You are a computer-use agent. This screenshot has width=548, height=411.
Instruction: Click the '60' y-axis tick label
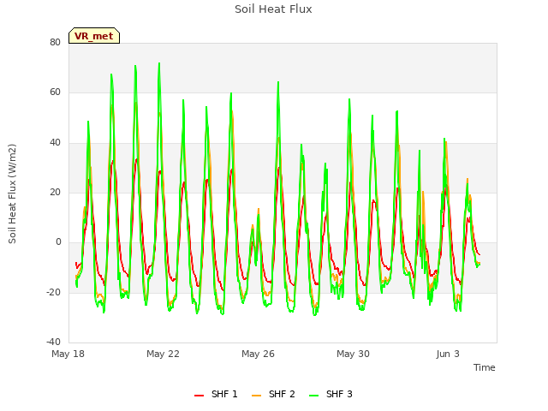55,92
